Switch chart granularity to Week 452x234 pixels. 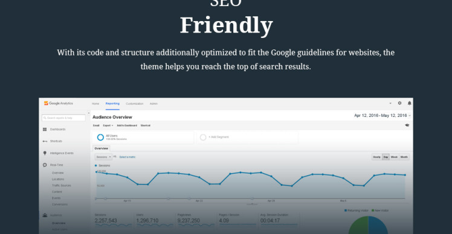click(394, 157)
